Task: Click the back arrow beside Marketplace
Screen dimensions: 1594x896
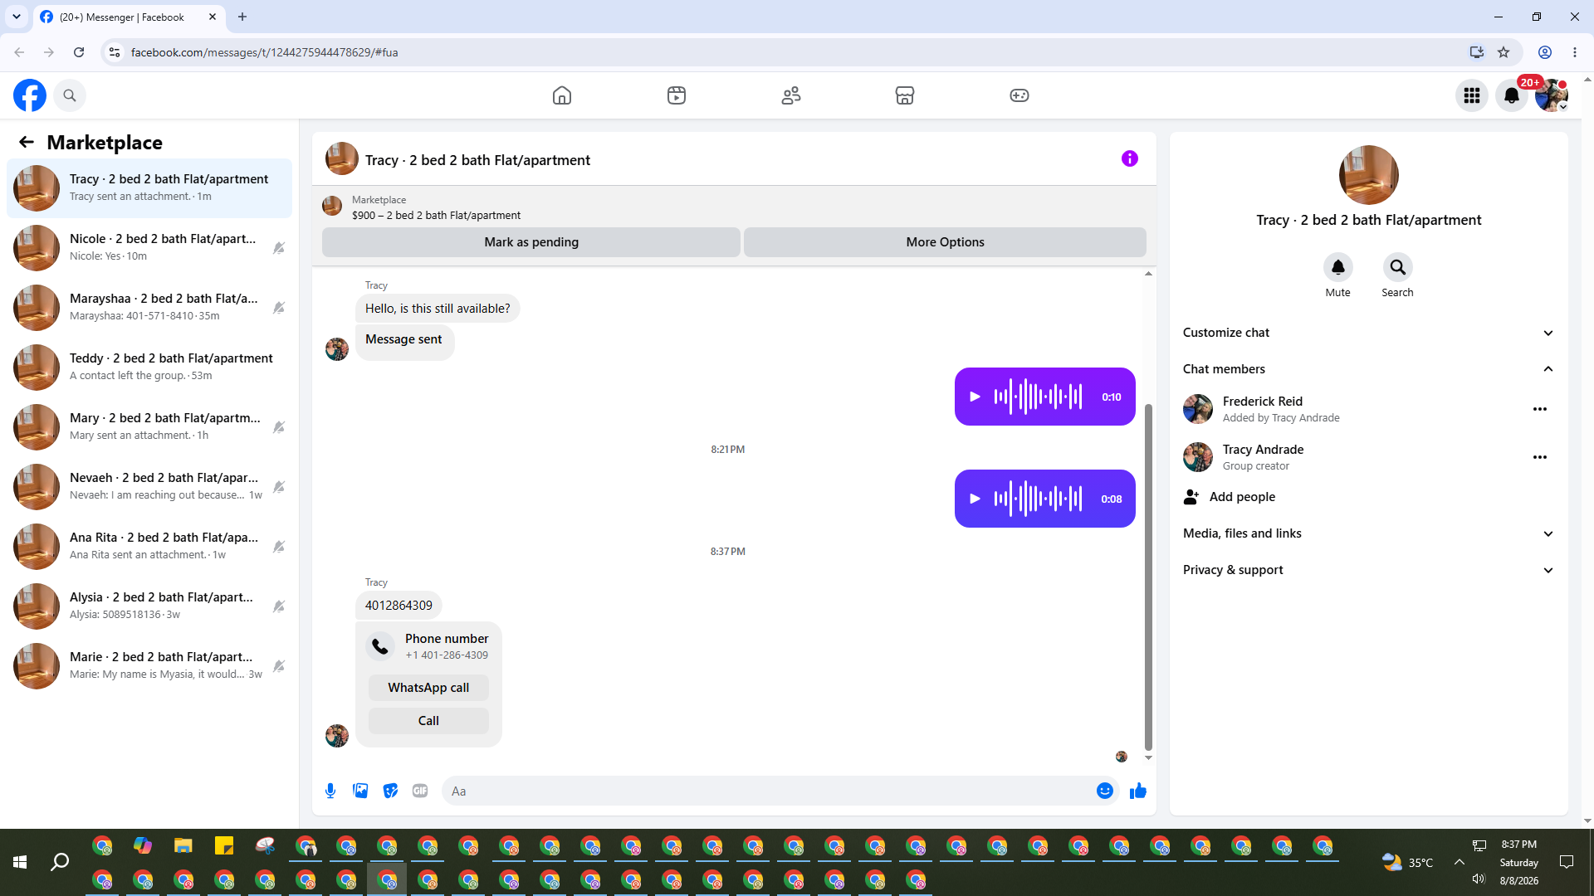Action: (27, 143)
